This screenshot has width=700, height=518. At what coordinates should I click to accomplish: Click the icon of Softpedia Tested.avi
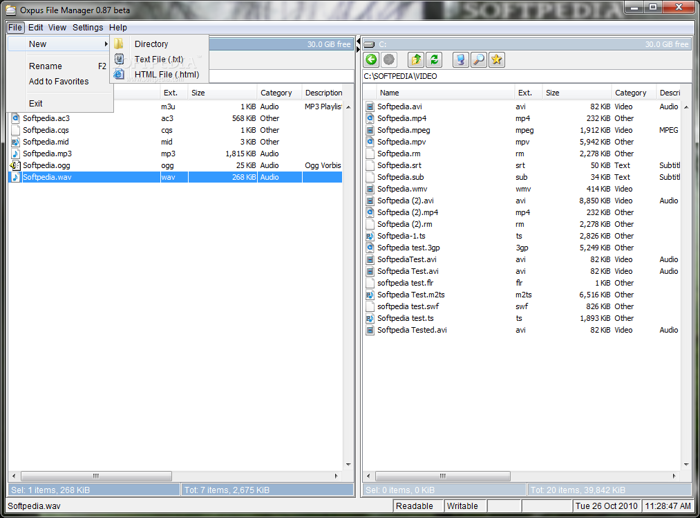tap(370, 330)
